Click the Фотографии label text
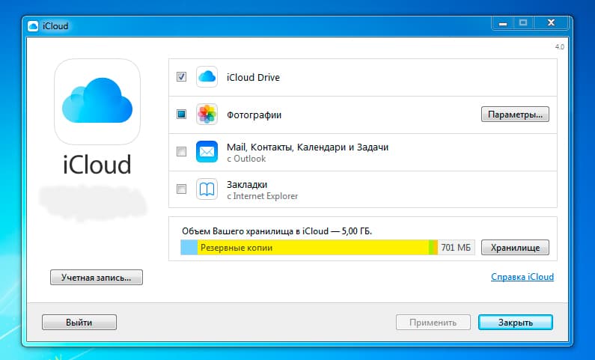 [x=254, y=115]
